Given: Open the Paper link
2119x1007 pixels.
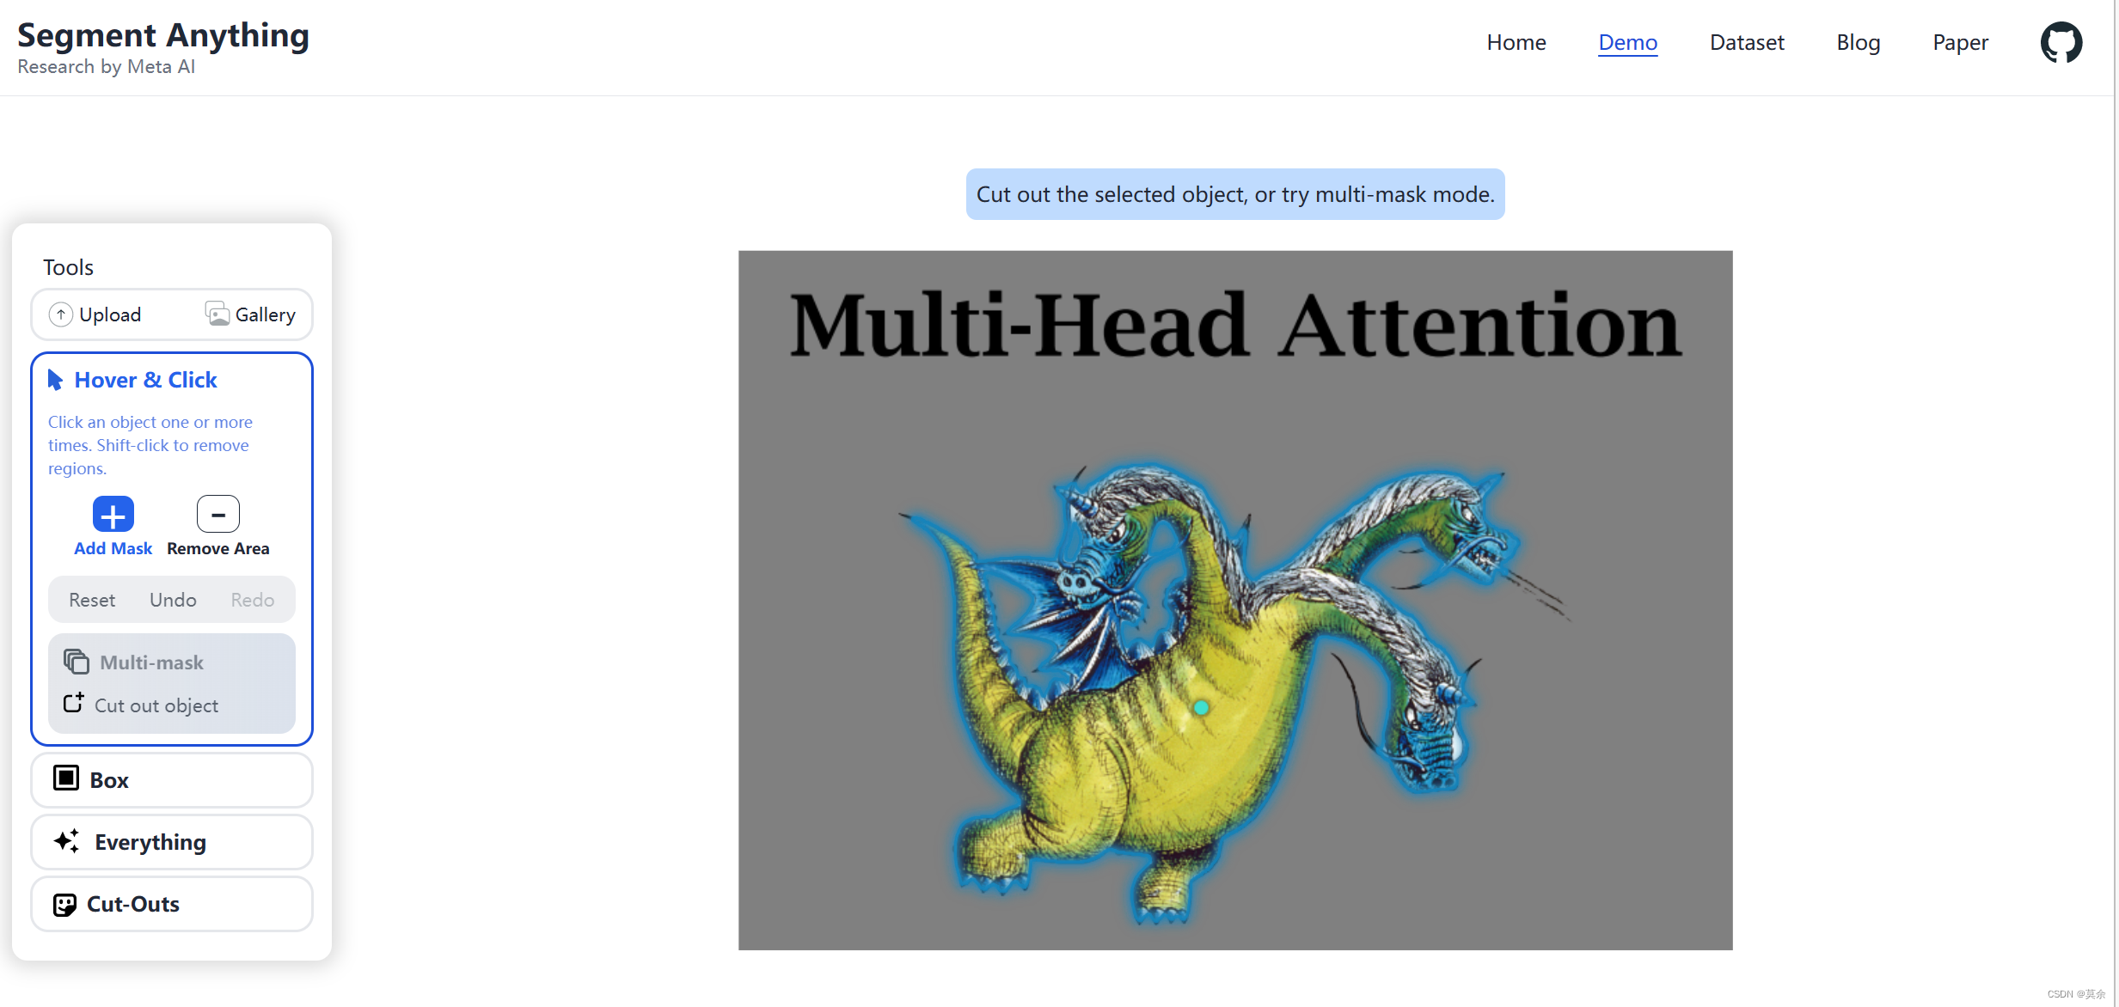Looking at the screenshot, I should [x=1961, y=42].
